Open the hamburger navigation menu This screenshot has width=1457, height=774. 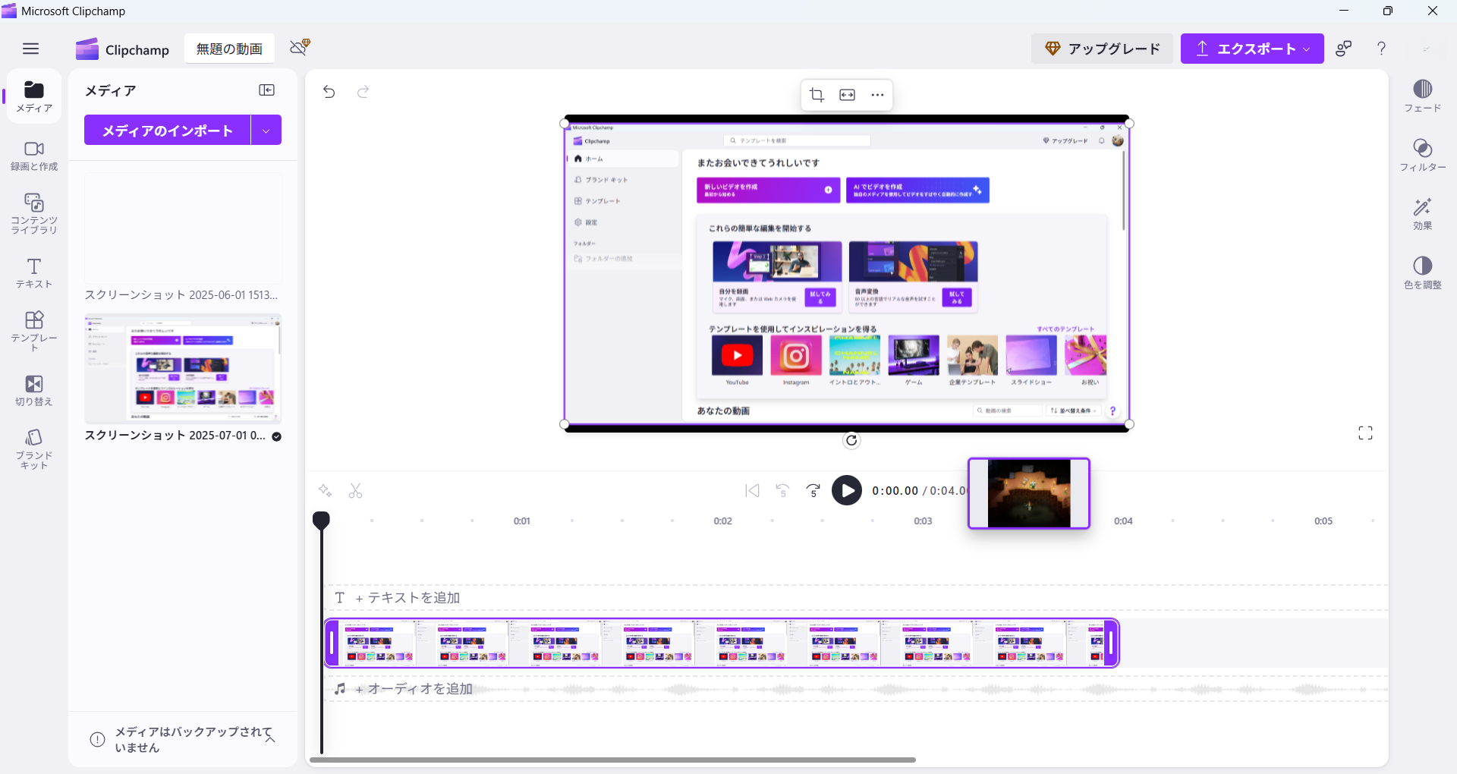[x=30, y=49]
